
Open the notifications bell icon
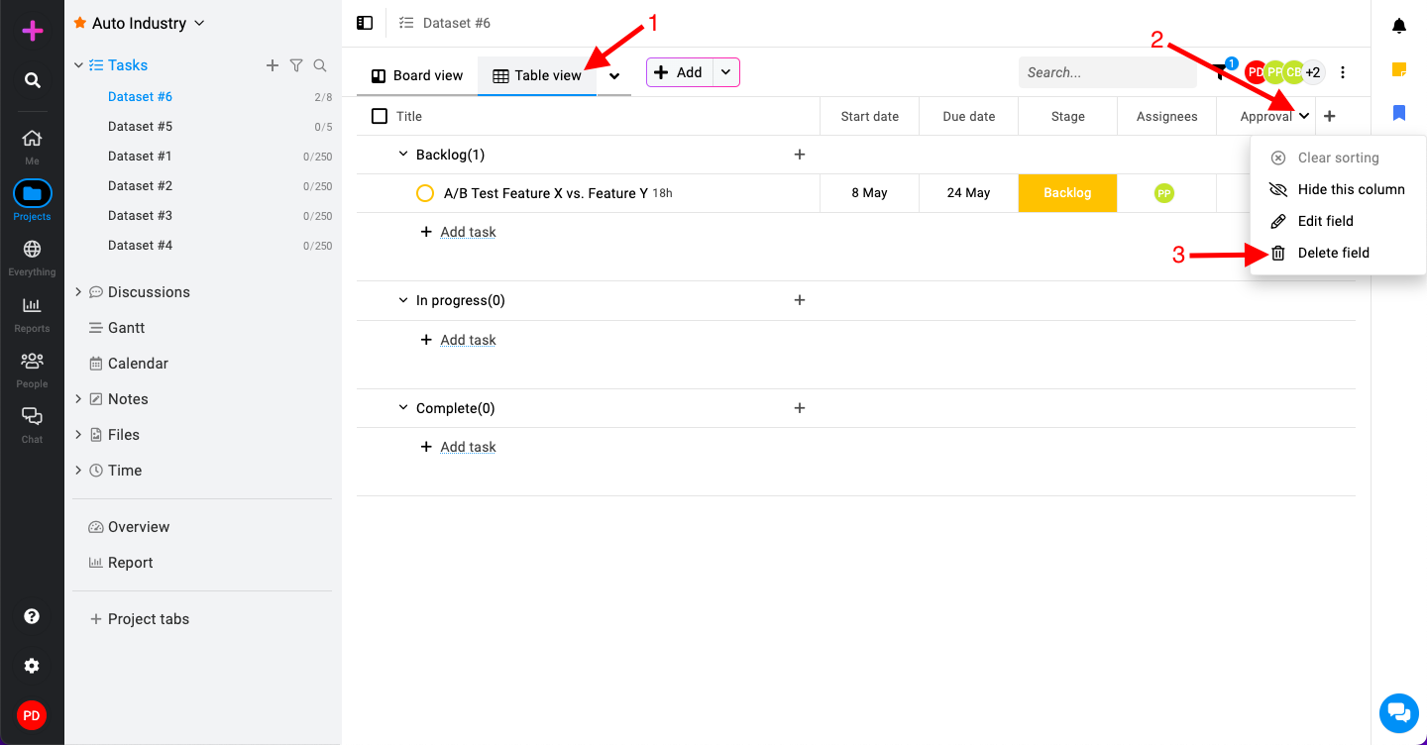1399,26
